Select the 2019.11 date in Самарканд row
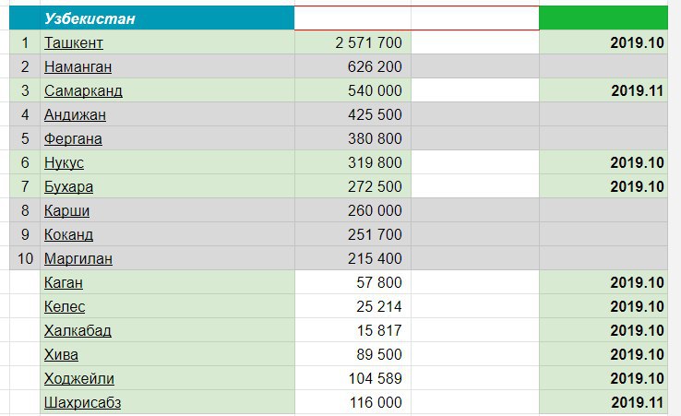The image size is (681, 416). coord(603,90)
